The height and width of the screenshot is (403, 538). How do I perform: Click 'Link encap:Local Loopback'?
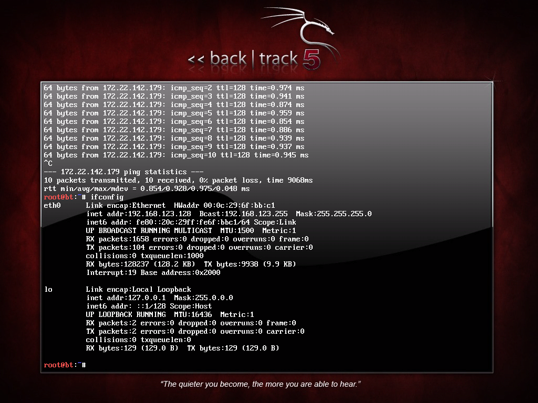point(138,289)
